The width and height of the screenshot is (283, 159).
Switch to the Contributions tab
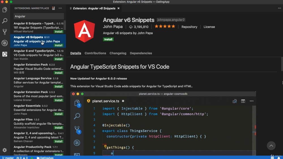click(95, 53)
